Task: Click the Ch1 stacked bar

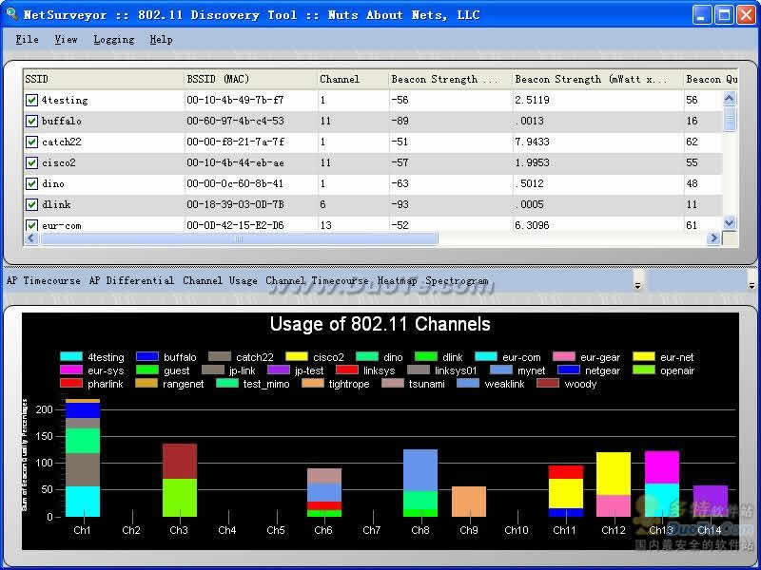Action: tap(83, 458)
